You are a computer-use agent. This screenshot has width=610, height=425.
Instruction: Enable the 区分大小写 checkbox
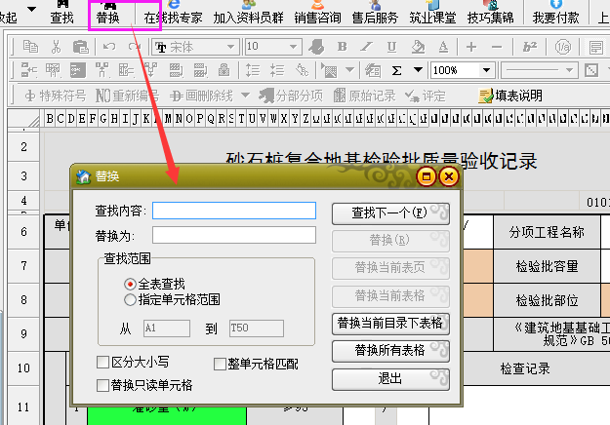pyautogui.click(x=103, y=363)
